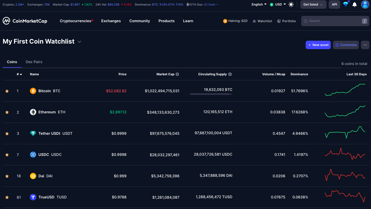Open the Bitcoin name link
The width and height of the screenshot is (371, 209).
click(x=44, y=91)
